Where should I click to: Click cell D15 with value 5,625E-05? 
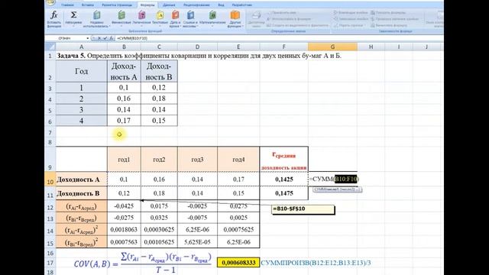(x=197, y=242)
